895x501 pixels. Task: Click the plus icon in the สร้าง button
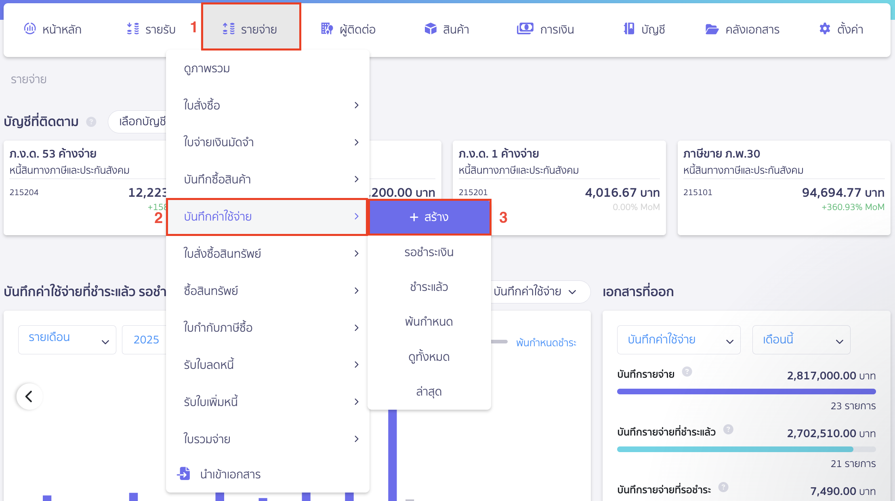414,217
